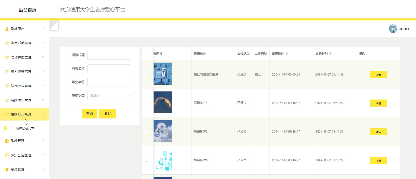Select 志愿活动管理 menu label

coord(21,43)
